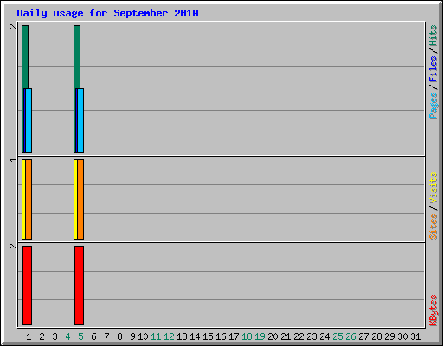Click the 'Hits' legend label
443x346 pixels.
click(x=433, y=35)
